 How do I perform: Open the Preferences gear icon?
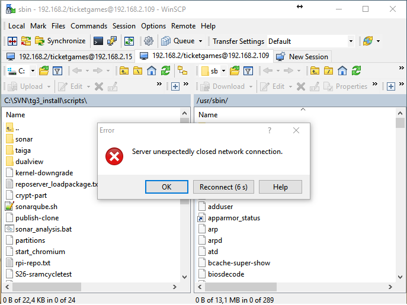[x=149, y=41]
